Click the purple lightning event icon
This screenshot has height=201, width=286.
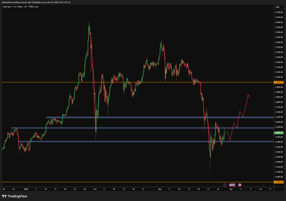coord(225,185)
